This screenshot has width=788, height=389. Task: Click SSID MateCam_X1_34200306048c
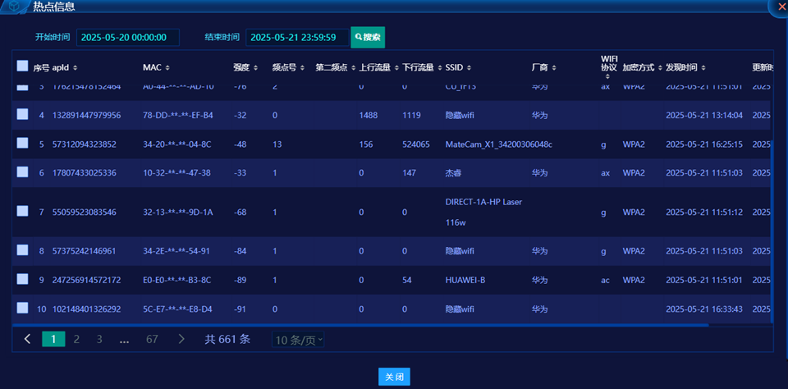(x=498, y=144)
